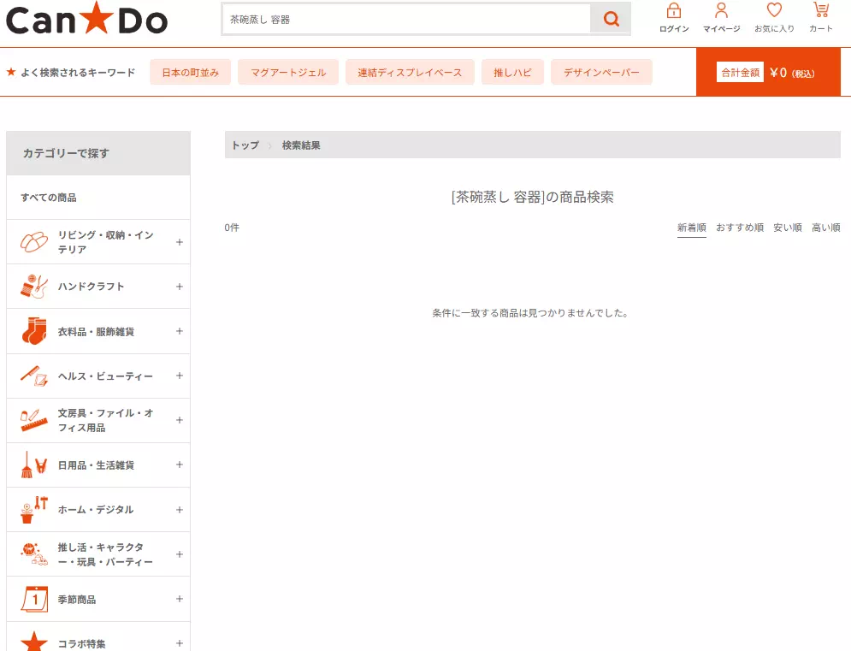Expand the ホーム・デジタル category
The height and width of the screenshot is (651, 851).
click(179, 509)
